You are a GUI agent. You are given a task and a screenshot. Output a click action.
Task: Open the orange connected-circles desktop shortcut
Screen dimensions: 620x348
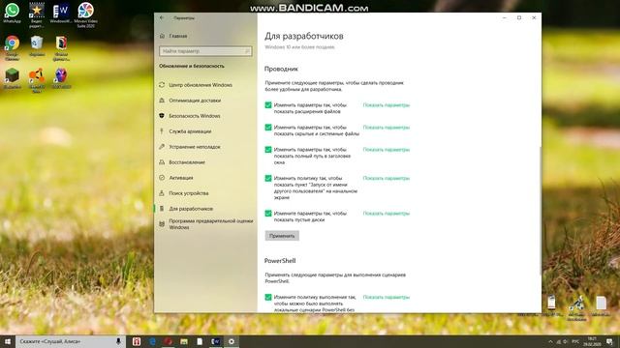coord(37,80)
